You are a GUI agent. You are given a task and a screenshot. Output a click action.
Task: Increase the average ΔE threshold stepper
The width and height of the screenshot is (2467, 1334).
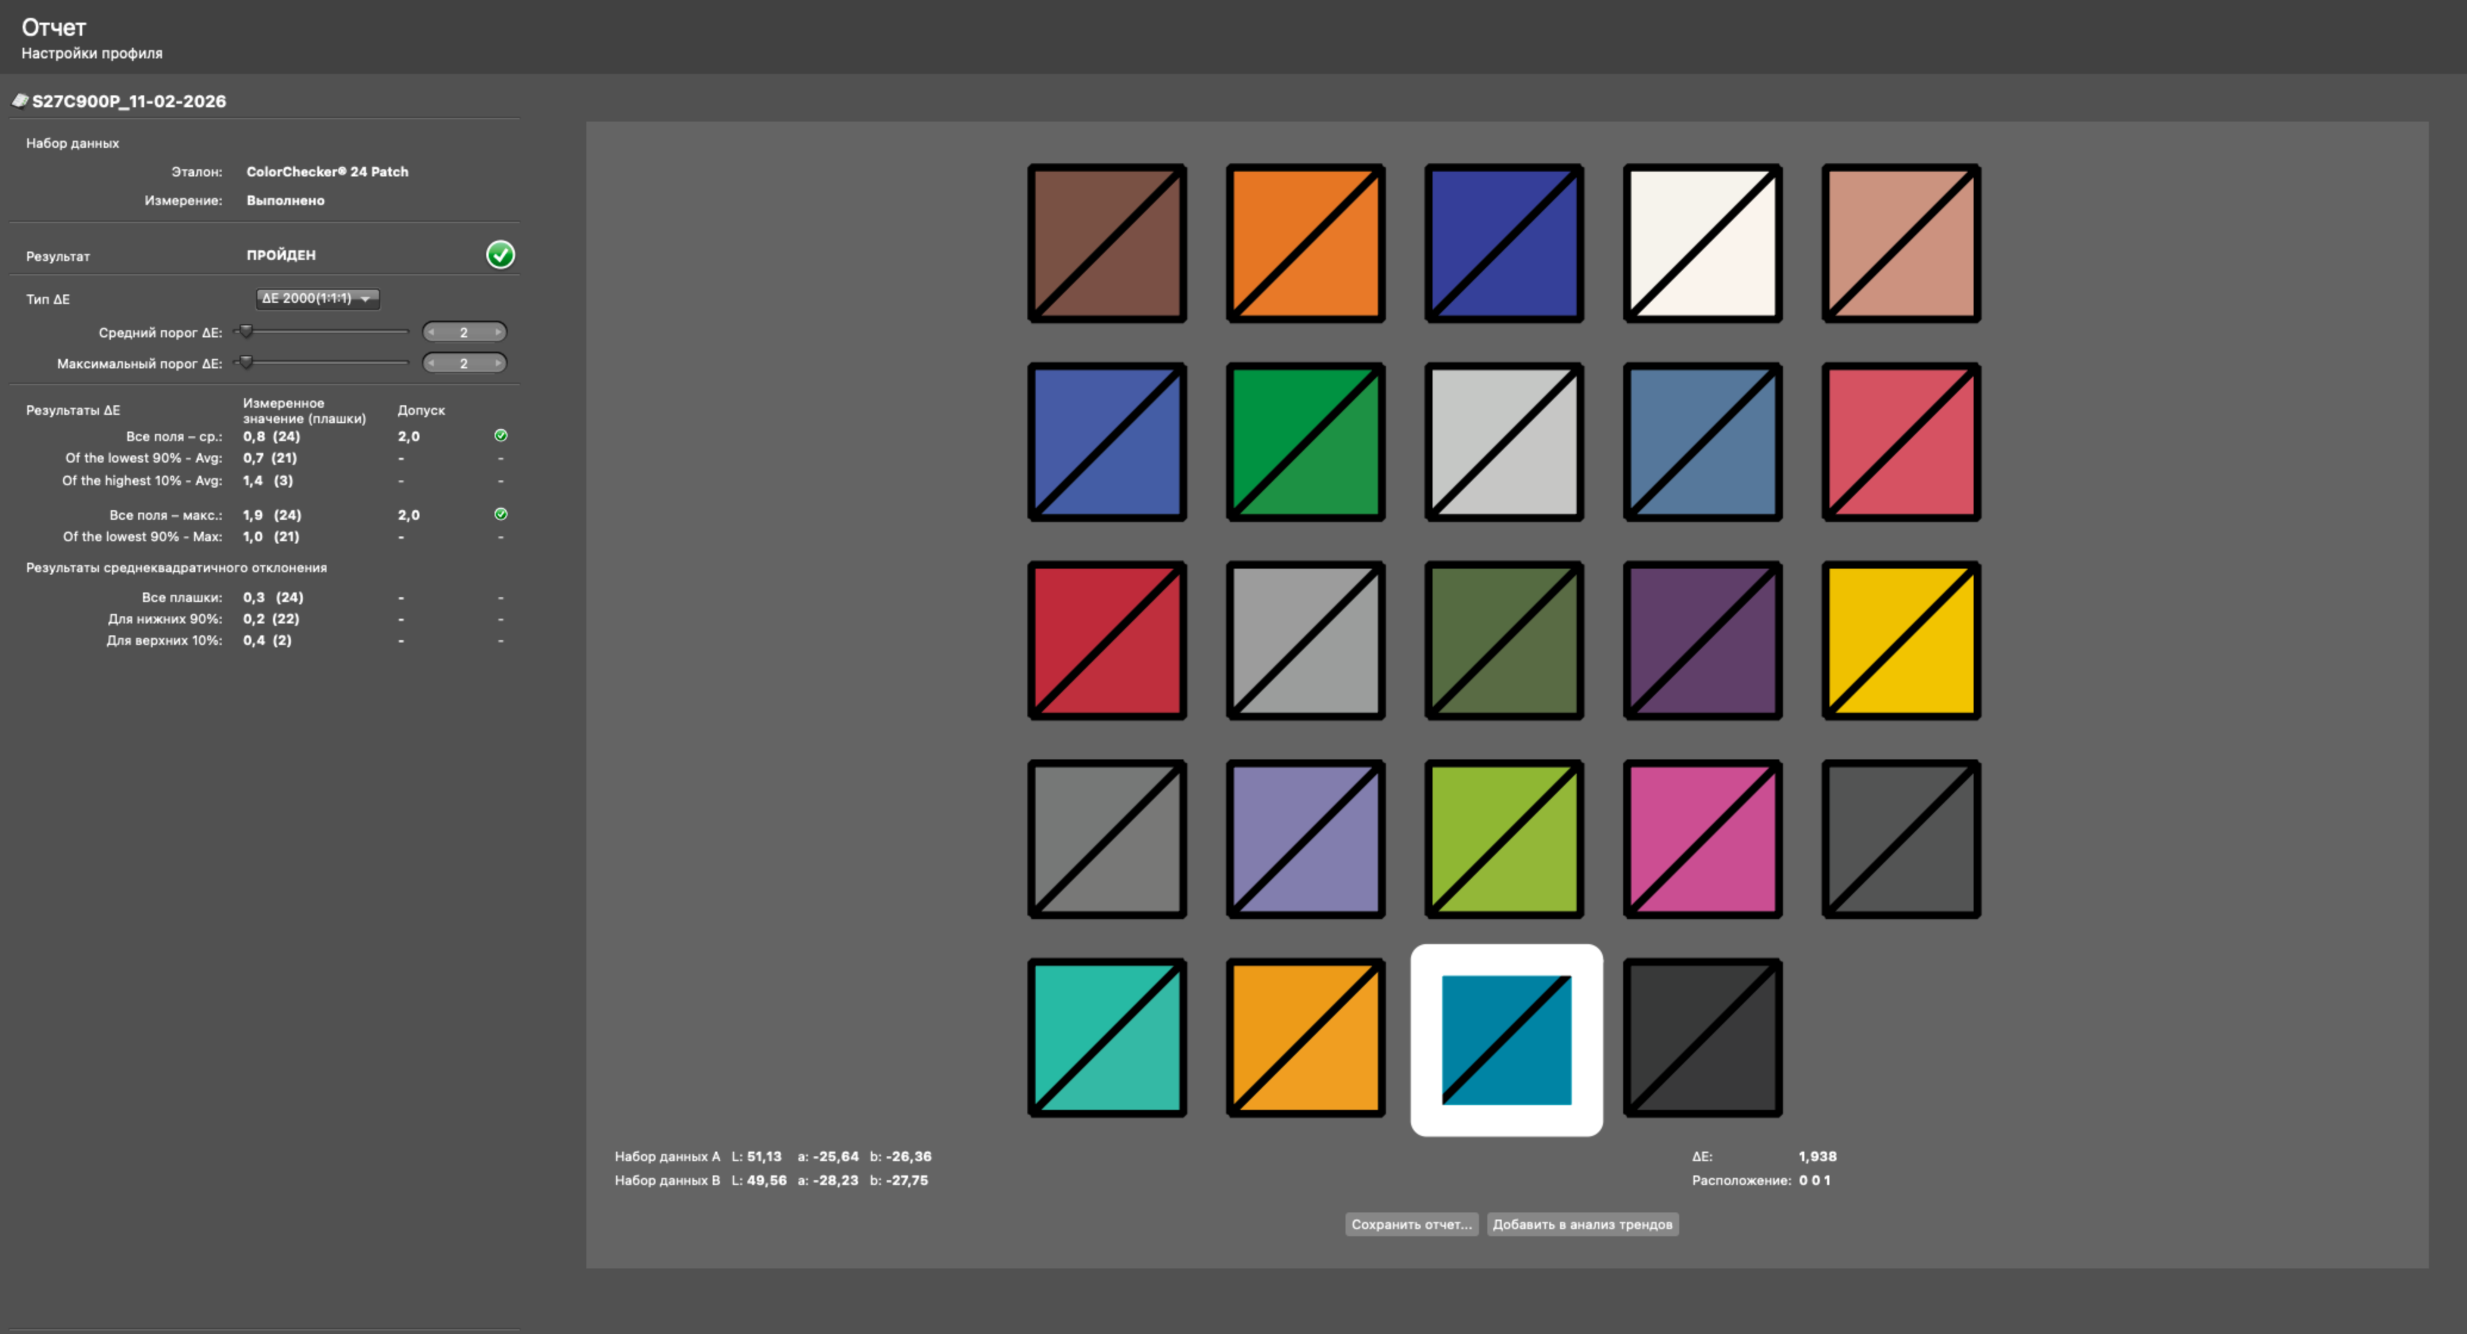[x=497, y=332]
